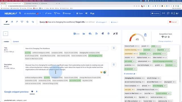Open the search magnifier in header
This screenshot has height=102, width=182.
click(x=20, y=13)
